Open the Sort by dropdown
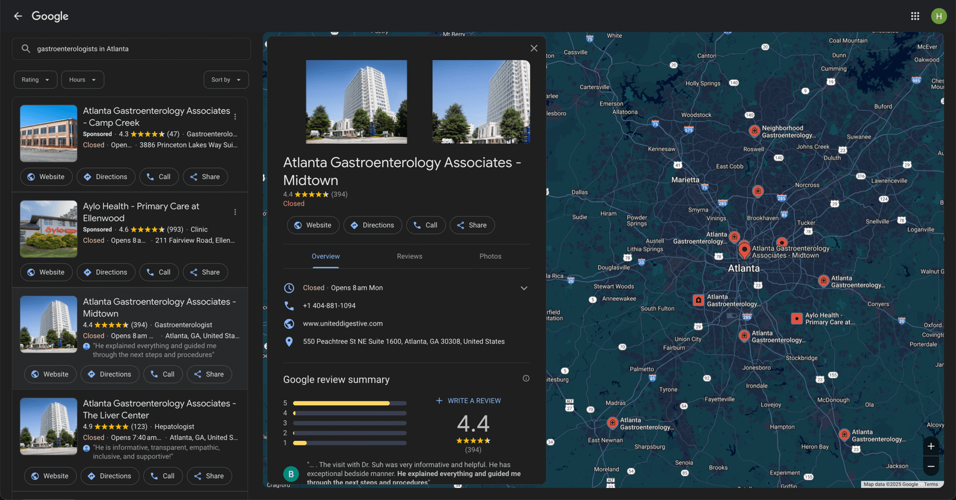Screen dimensions: 956x500 (226, 80)
